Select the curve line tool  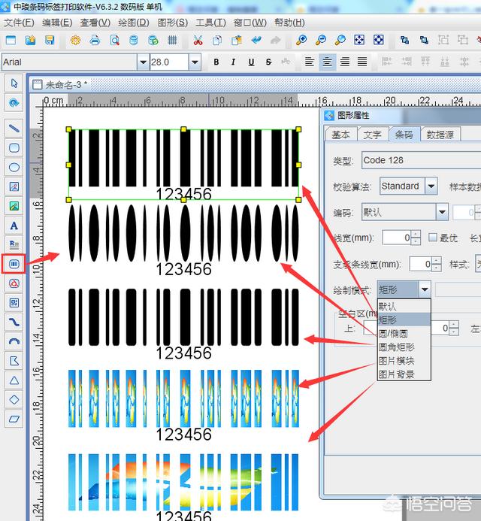14,322
